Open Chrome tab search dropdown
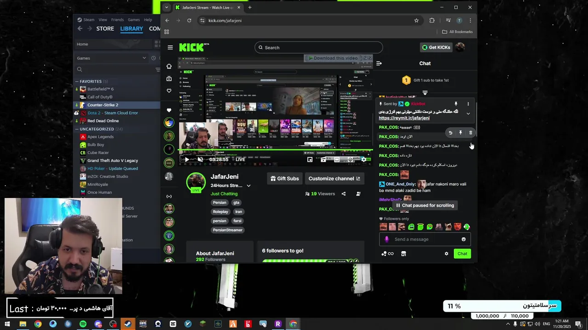Image resolution: width=588 pixels, height=330 pixels. pos(166,7)
